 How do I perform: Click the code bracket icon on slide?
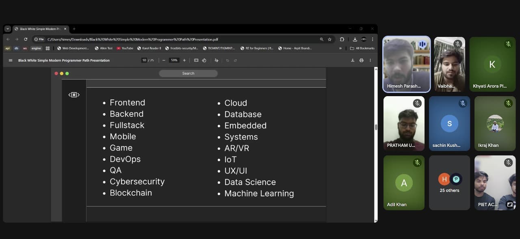(74, 95)
